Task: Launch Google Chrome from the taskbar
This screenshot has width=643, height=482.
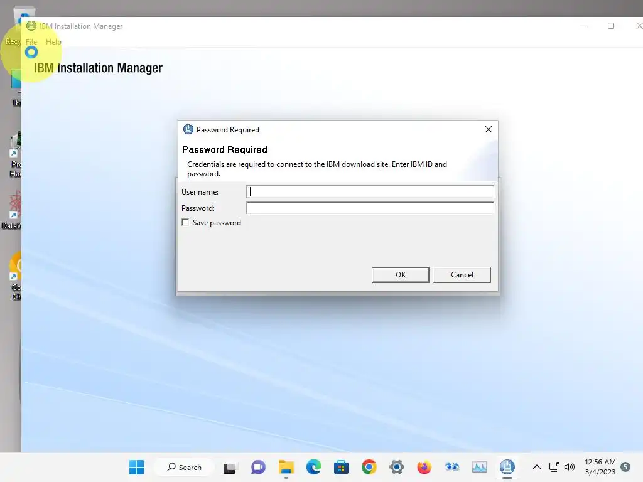Action: (369, 467)
